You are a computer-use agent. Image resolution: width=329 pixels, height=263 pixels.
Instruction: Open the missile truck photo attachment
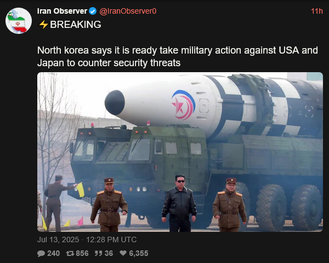180,152
